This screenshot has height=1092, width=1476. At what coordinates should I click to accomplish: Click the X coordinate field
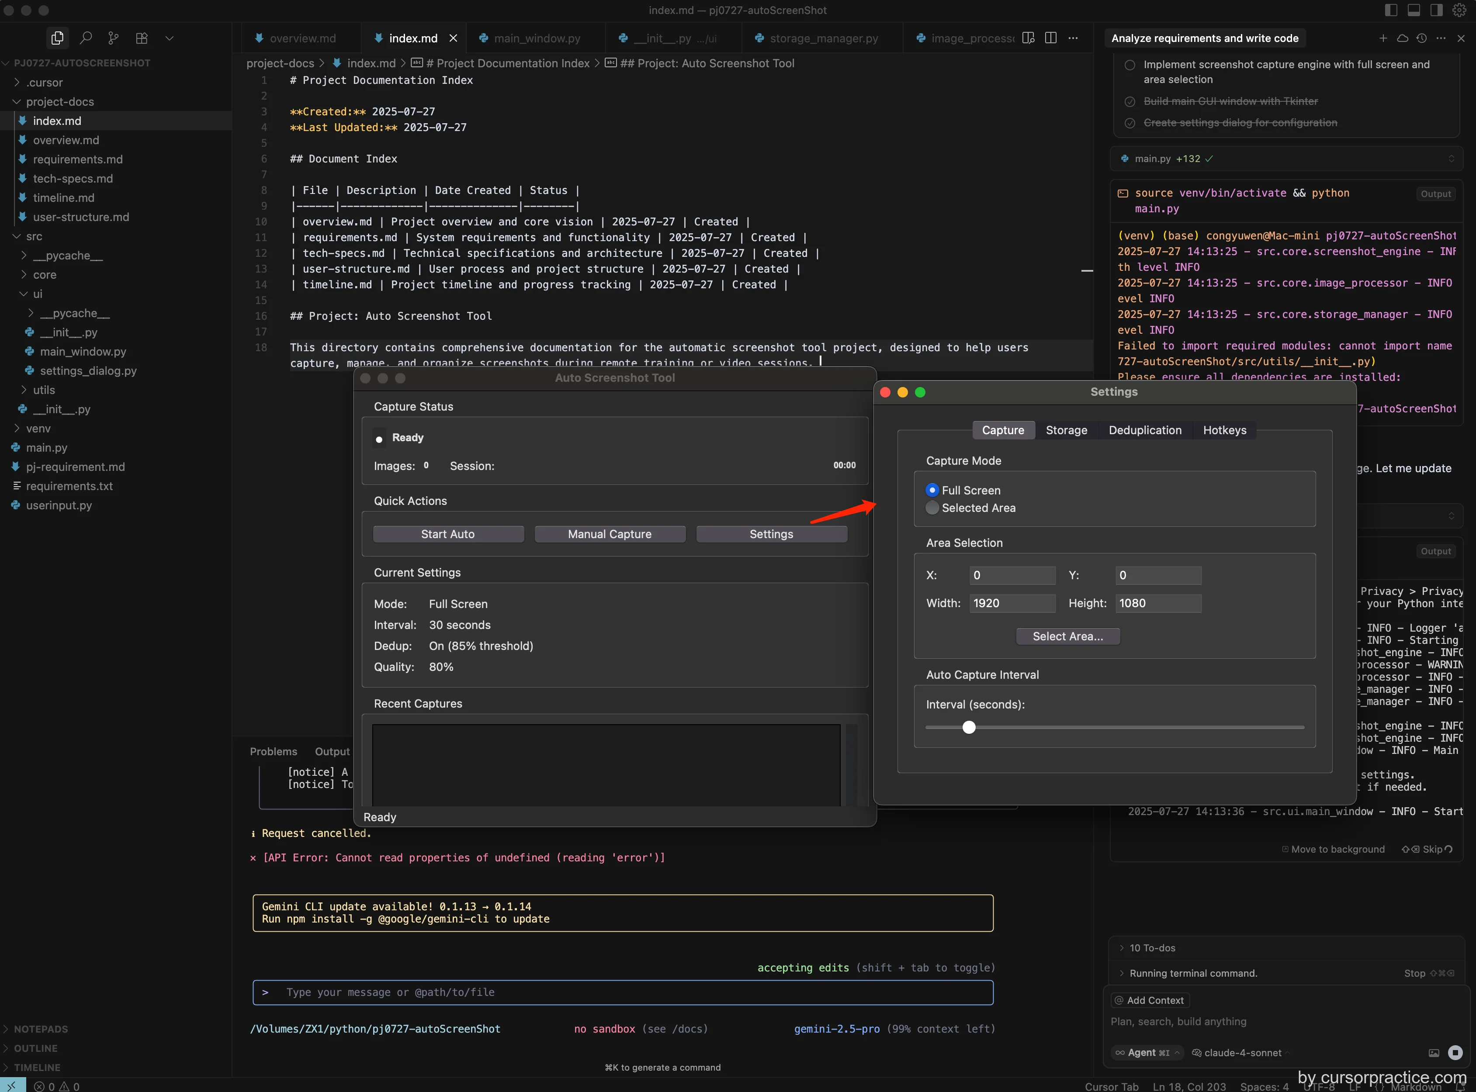click(1012, 575)
